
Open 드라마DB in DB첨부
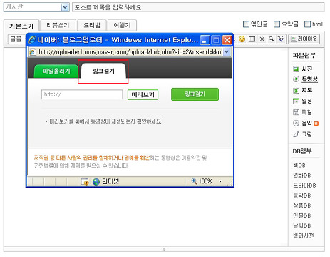[x=304, y=186]
